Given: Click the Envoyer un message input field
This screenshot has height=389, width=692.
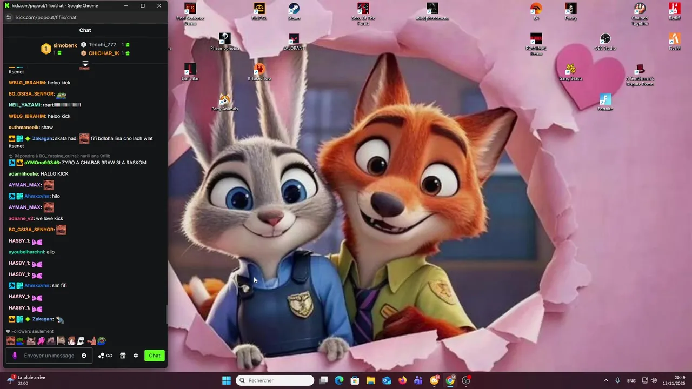Looking at the screenshot, I should [x=49, y=356].
